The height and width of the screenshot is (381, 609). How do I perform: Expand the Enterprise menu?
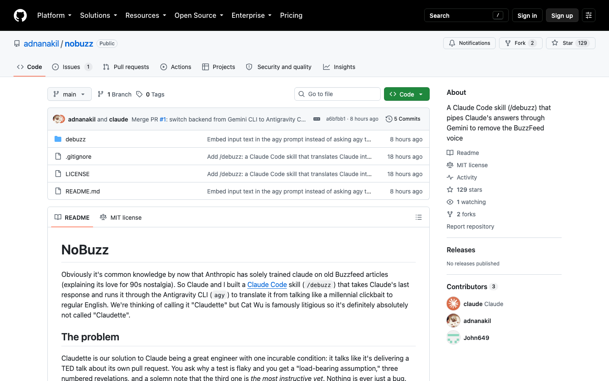(251, 15)
